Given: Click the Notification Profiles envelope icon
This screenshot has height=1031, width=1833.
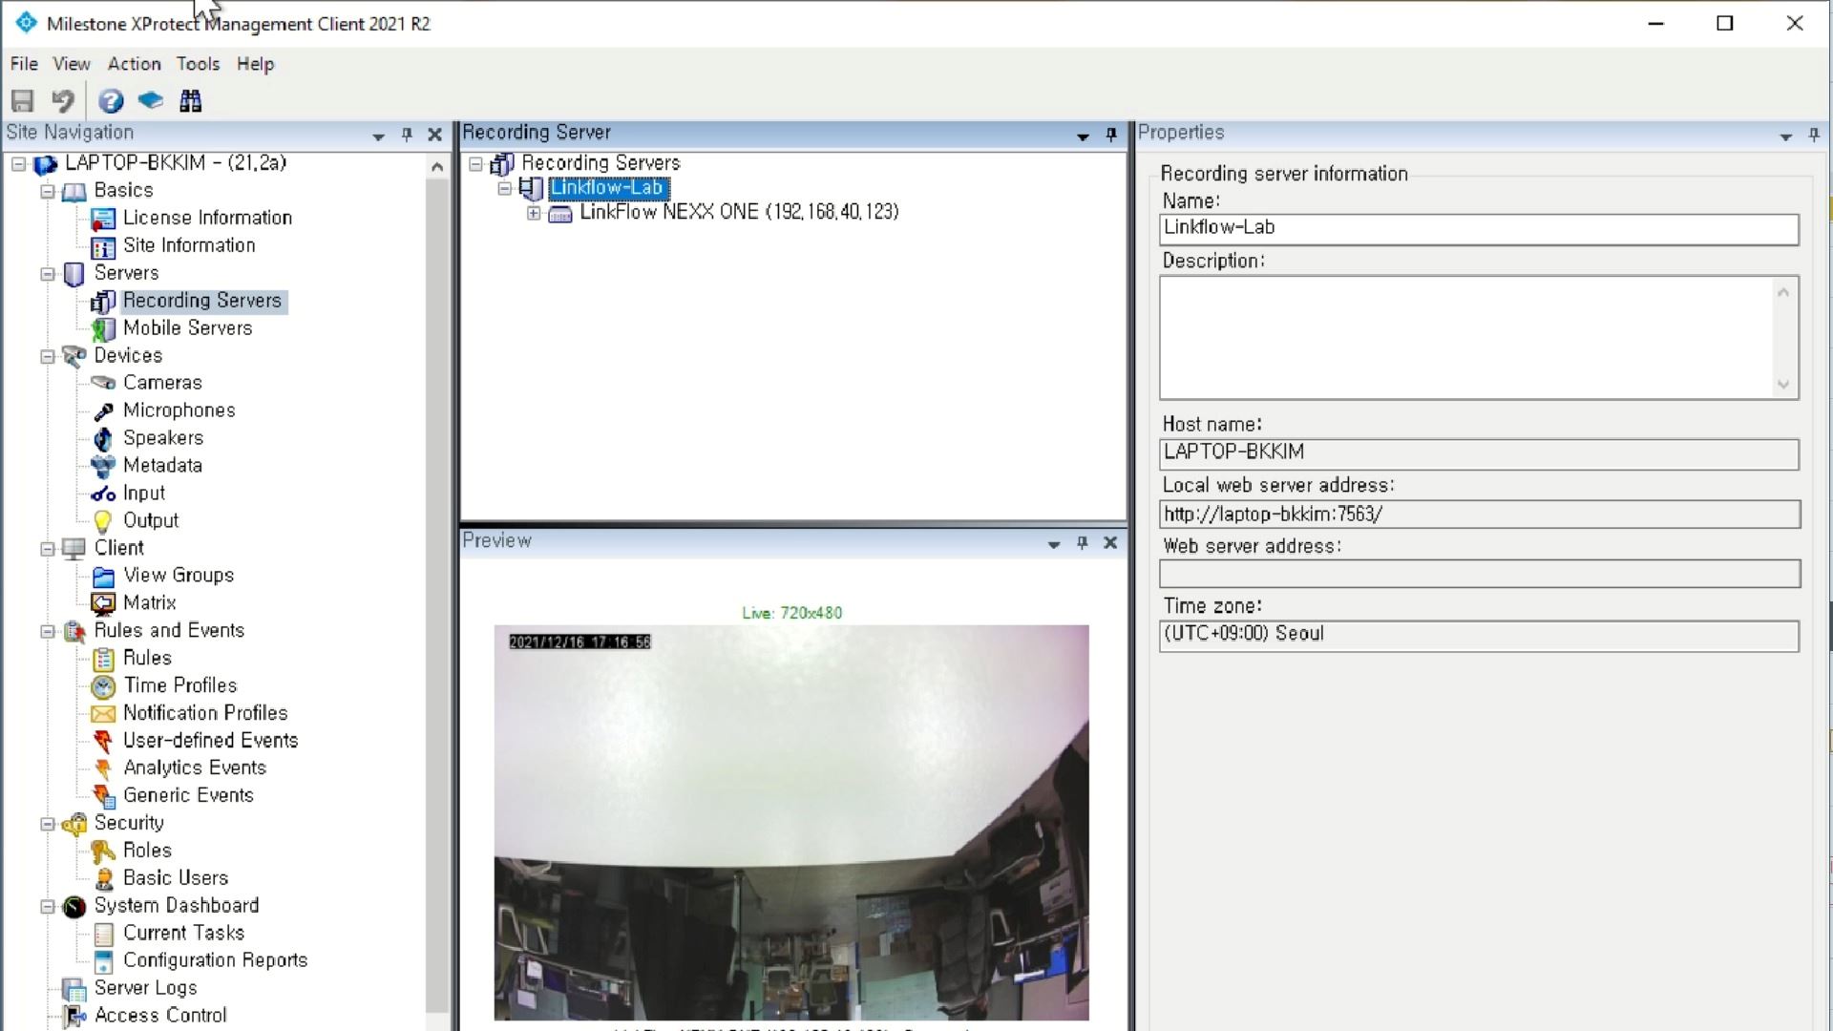Looking at the screenshot, I should 103,714.
